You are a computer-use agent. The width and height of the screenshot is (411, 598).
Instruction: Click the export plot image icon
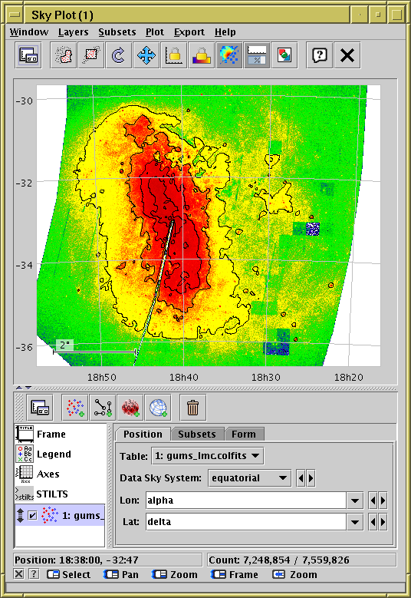click(x=284, y=56)
